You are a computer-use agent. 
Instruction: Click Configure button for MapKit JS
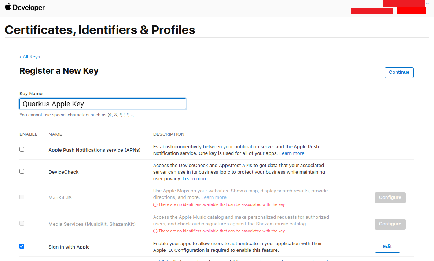tap(390, 198)
